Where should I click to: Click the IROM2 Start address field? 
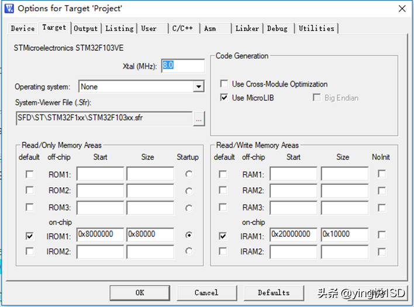[x=100, y=252]
